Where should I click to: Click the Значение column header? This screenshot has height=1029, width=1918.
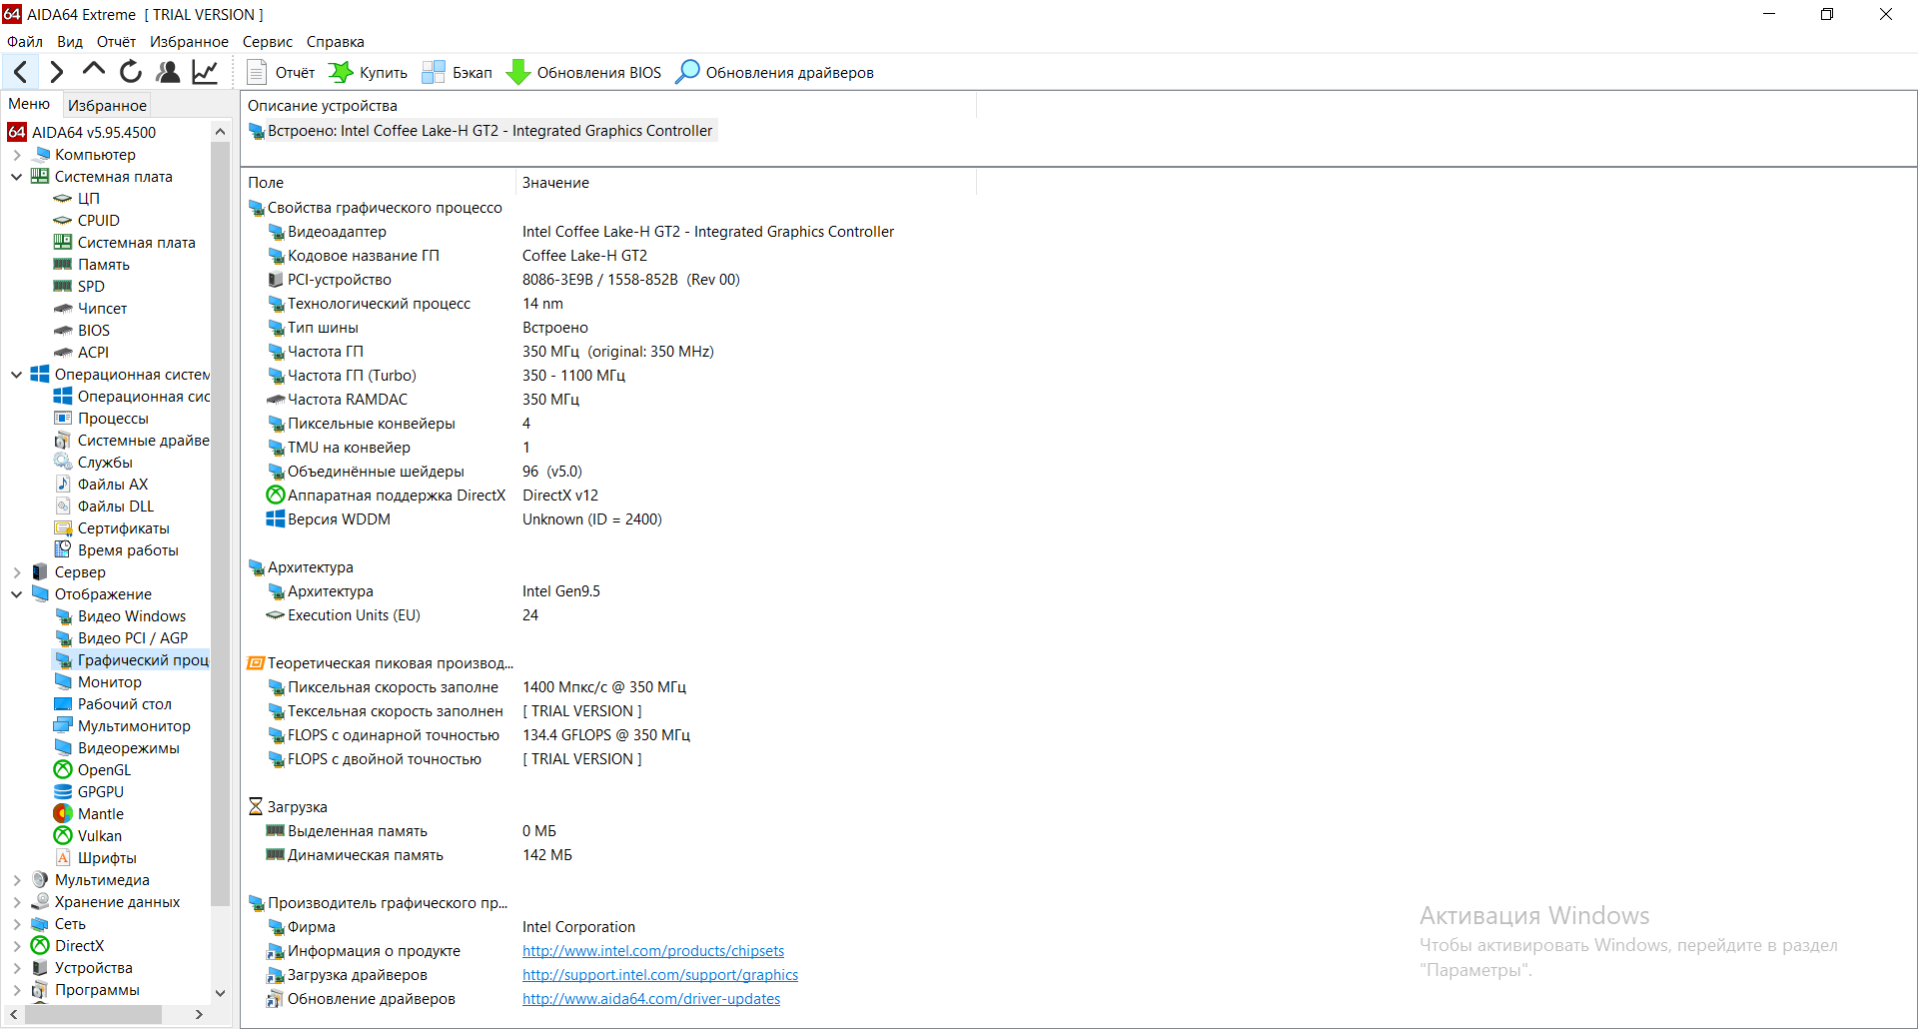coord(745,183)
